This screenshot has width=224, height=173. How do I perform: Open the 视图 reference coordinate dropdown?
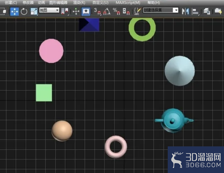click(49, 10)
